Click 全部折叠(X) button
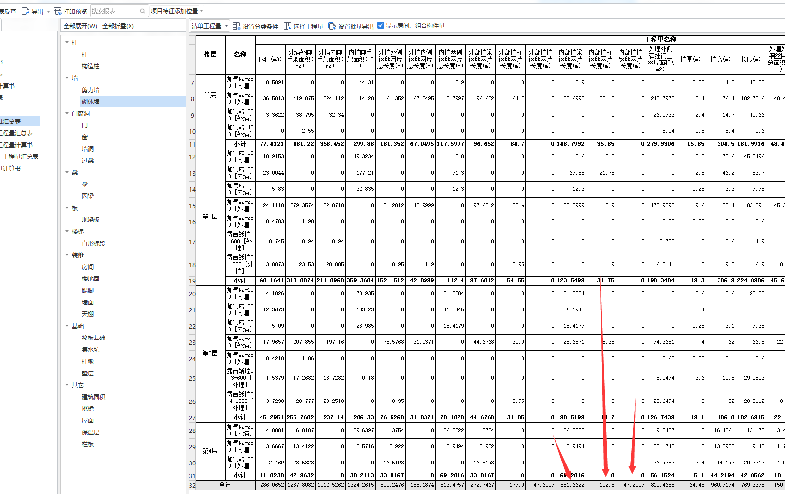 point(118,26)
